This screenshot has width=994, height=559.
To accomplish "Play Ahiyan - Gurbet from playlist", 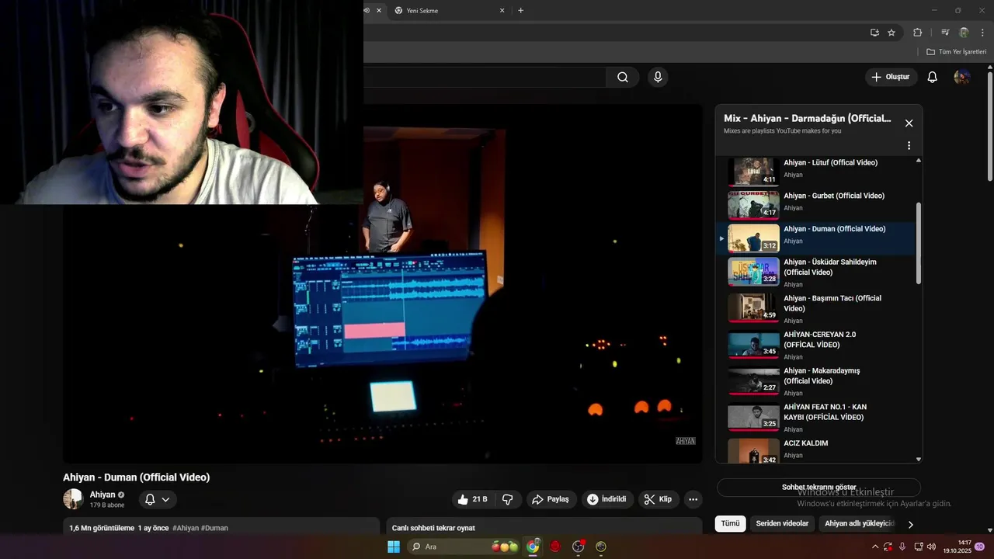I will tap(818, 203).
